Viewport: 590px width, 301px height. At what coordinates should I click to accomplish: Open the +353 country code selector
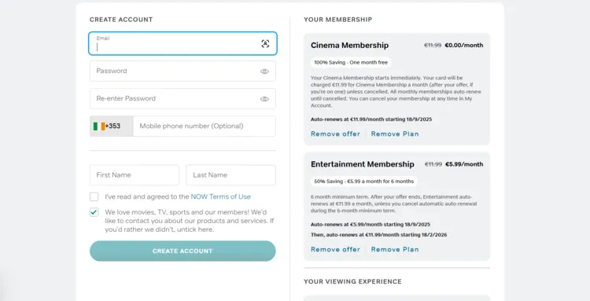click(112, 127)
